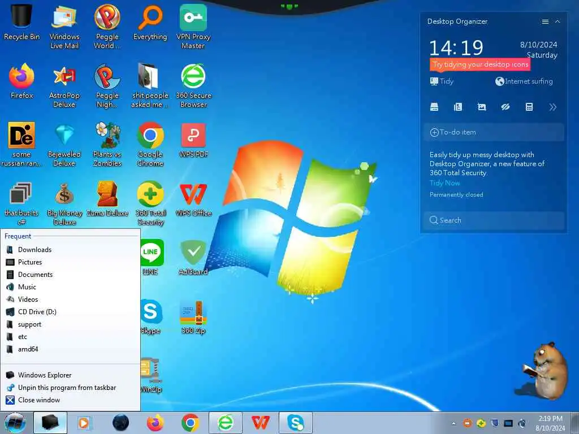
Task: Select Plants vs Zombies icon
Action: click(x=107, y=144)
